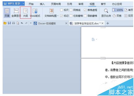Uncheck the 标记 markup checkbox
The image size is (134, 96).
[61, 16]
